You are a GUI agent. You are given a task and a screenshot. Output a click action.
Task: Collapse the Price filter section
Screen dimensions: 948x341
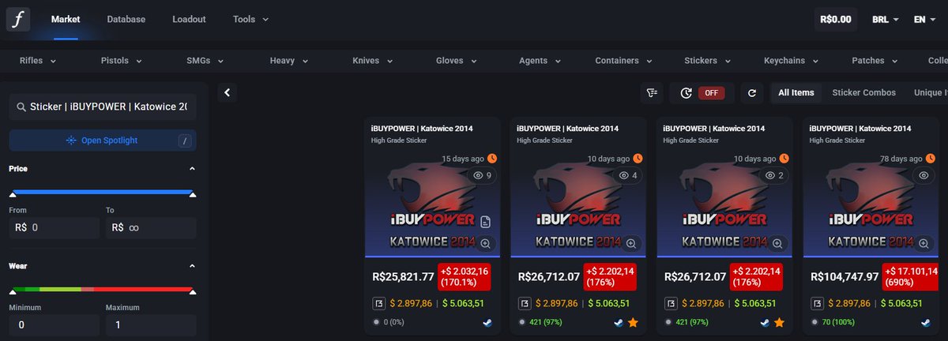point(193,169)
